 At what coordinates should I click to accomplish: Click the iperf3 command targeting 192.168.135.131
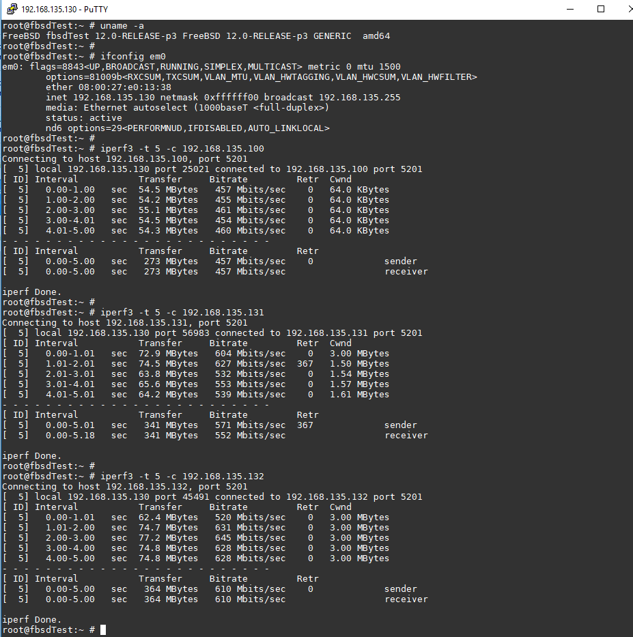(182, 312)
